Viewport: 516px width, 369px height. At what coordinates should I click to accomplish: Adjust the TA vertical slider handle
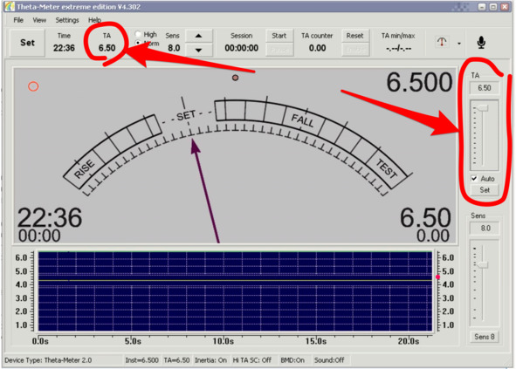point(483,108)
